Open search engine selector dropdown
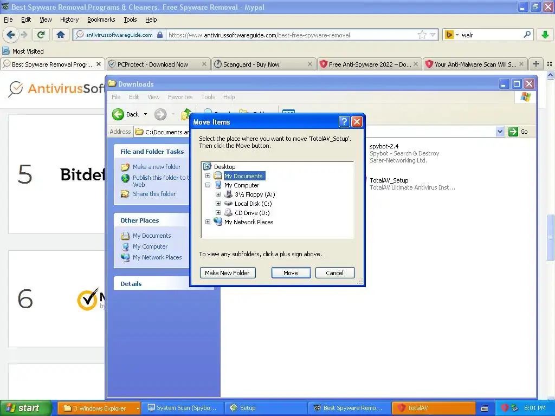 coord(457,35)
